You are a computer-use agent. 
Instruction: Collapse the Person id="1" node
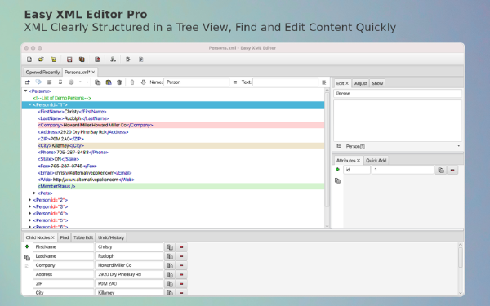[x=30, y=104]
